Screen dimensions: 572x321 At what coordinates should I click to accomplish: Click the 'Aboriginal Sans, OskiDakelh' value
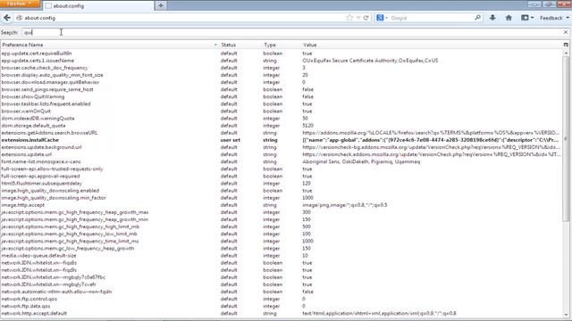click(361, 161)
